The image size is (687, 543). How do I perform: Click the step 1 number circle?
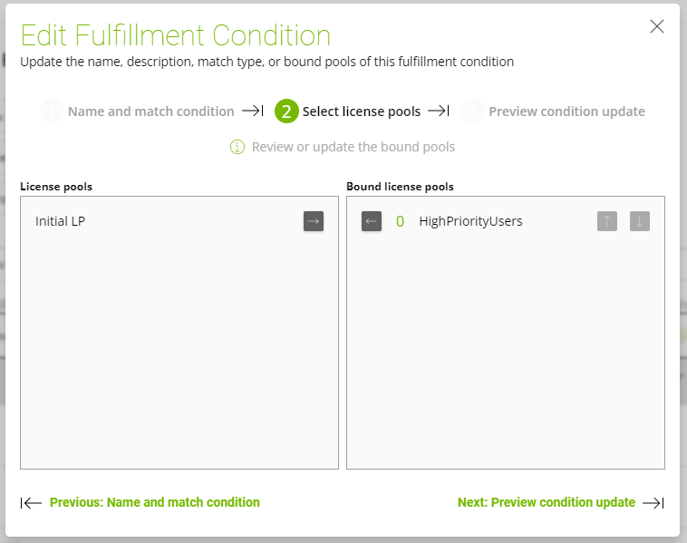point(52,112)
